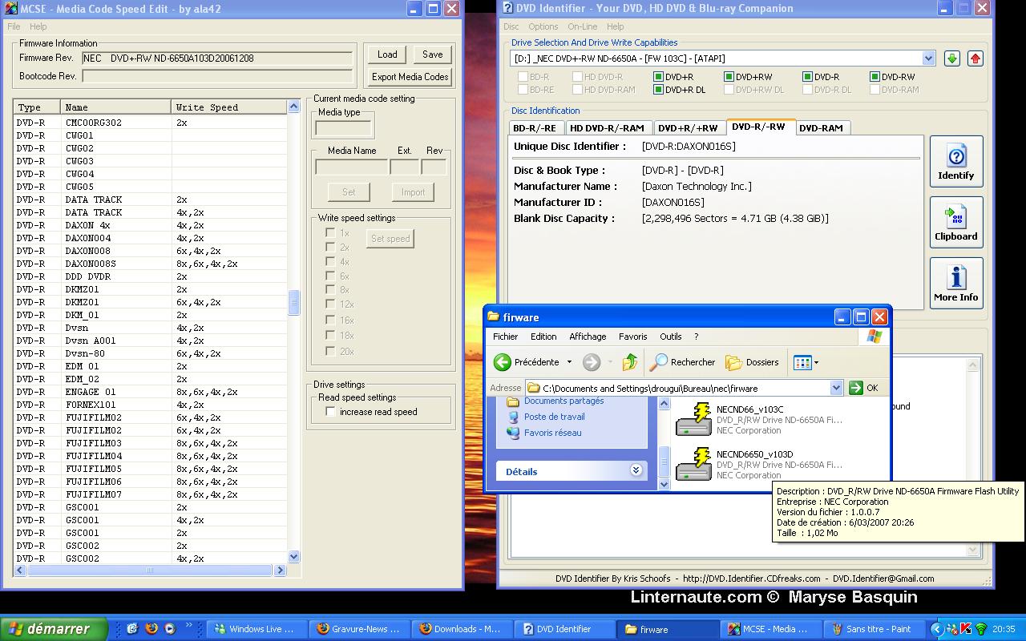This screenshot has width=1026, height=641.
Task: Toggle the DVD+R DL capability checkbox
Action: [x=658, y=90]
